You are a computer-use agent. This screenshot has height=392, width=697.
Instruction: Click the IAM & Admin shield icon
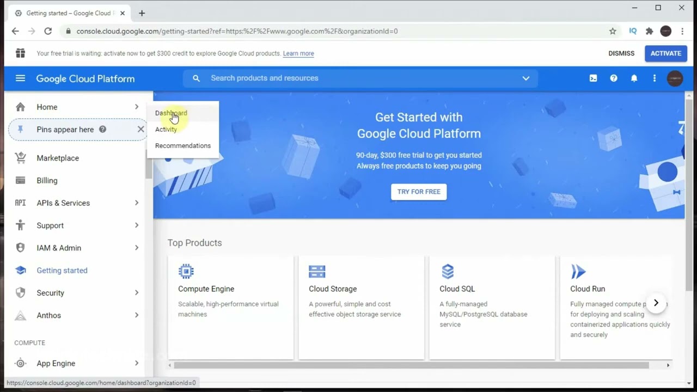(20, 248)
